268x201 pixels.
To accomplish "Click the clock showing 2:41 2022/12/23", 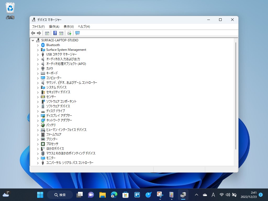I will click(x=249, y=195).
